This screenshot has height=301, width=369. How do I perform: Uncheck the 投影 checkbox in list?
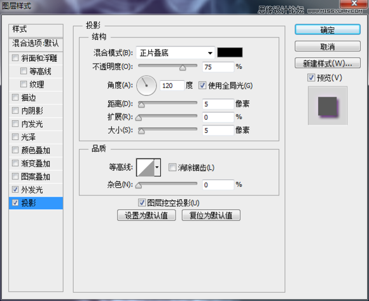click(x=15, y=202)
